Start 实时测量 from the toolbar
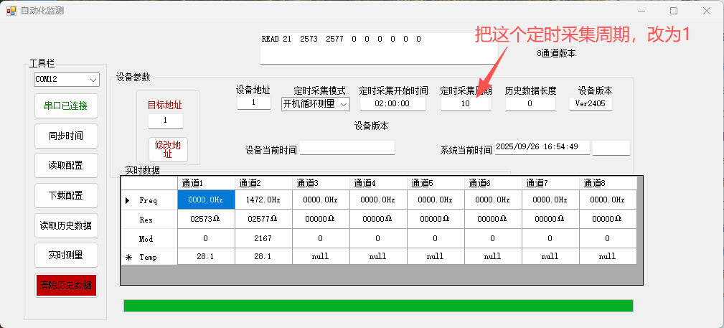This screenshot has height=328, width=724. click(x=65, y=255)
